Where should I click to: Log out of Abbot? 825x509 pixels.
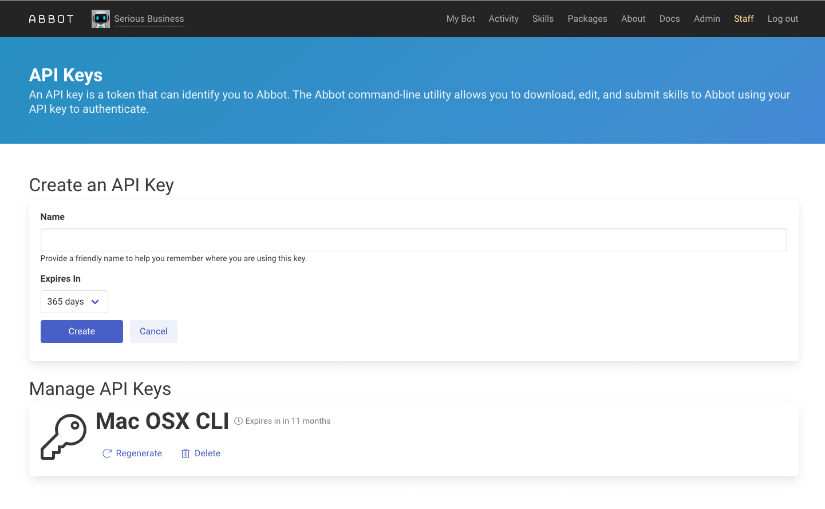click(783, 19)
